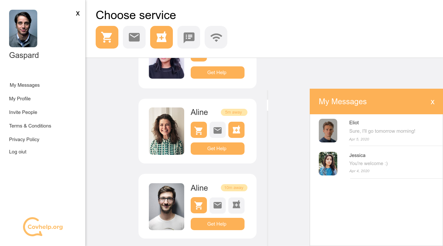
Task: Toggle the shopping cart service filter
Action: coord(107,37)
